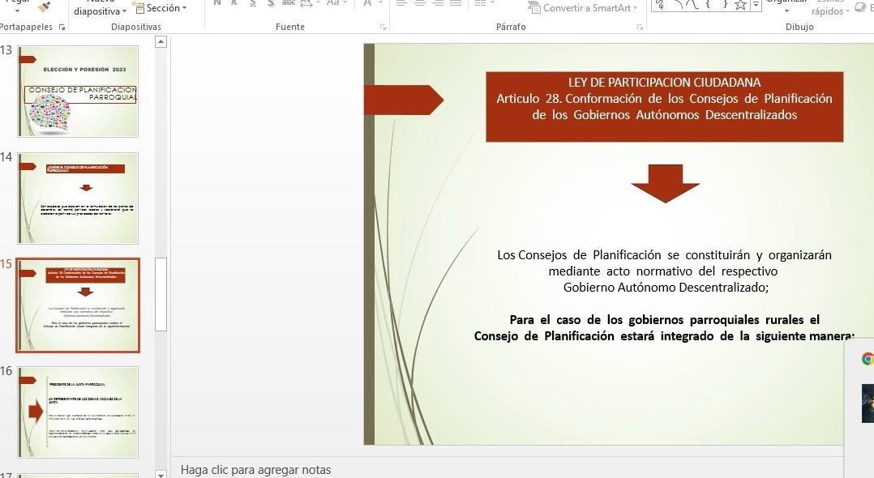Open the Párrafo dialog launcher
Image resolution: width=874 pixels, height=478 pixels.
[640, 28]
